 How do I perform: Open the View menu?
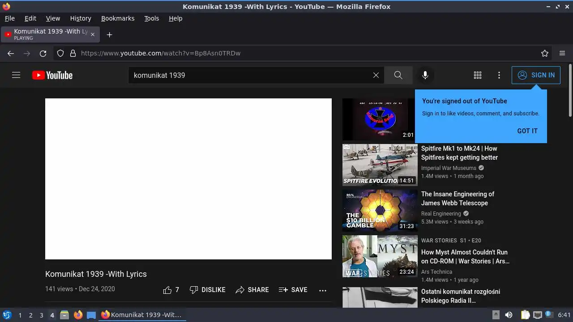tap(53, 18)
